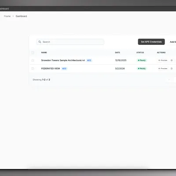The height and width of the screenshot is (176, 176).
Task: Open document icon for FEDERATED VIEW row
Action: pos(172,69)
